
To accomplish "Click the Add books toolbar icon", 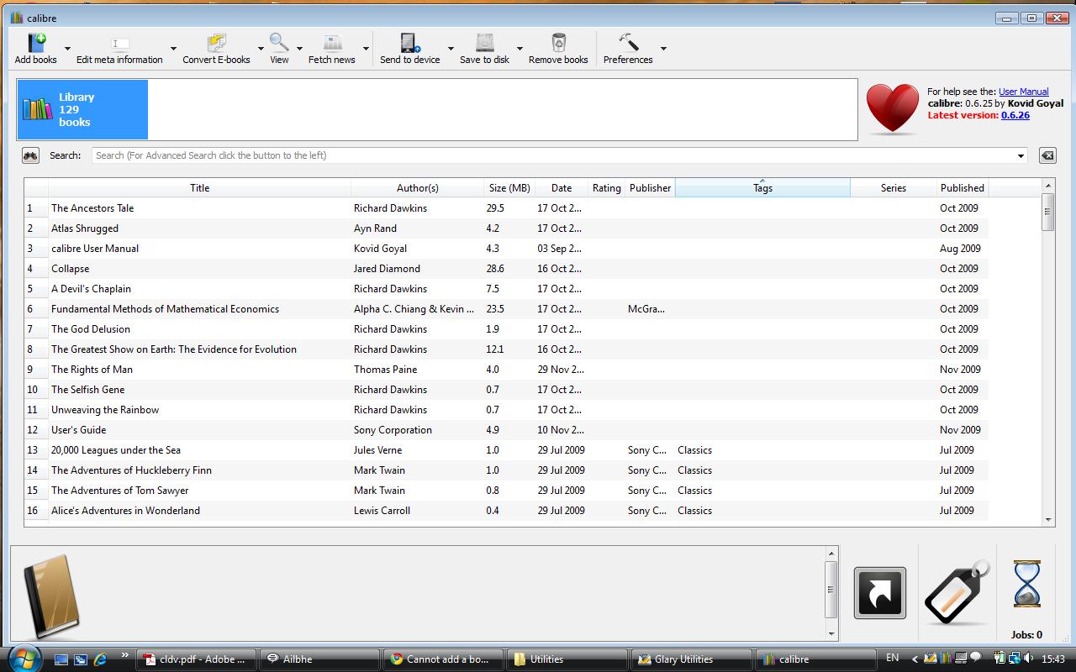I will (x=36, y=43).
